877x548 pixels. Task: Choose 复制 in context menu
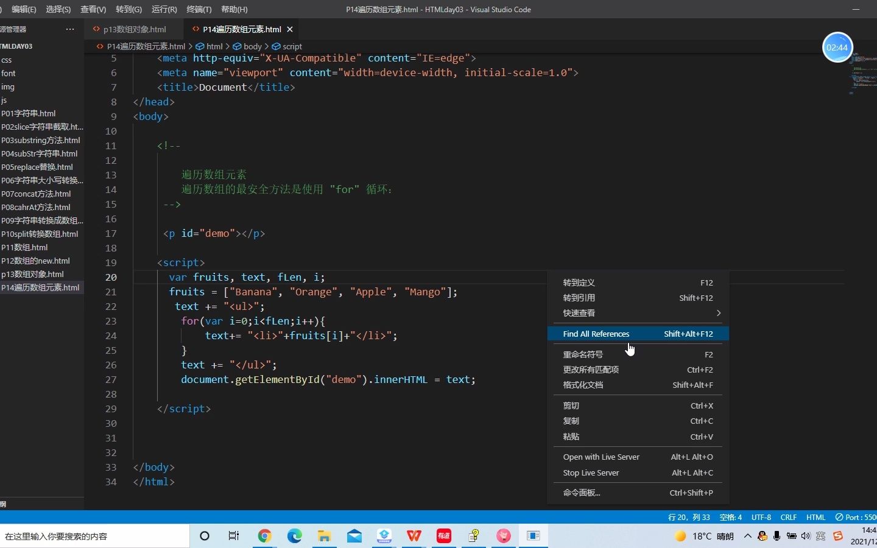point(638,421)
